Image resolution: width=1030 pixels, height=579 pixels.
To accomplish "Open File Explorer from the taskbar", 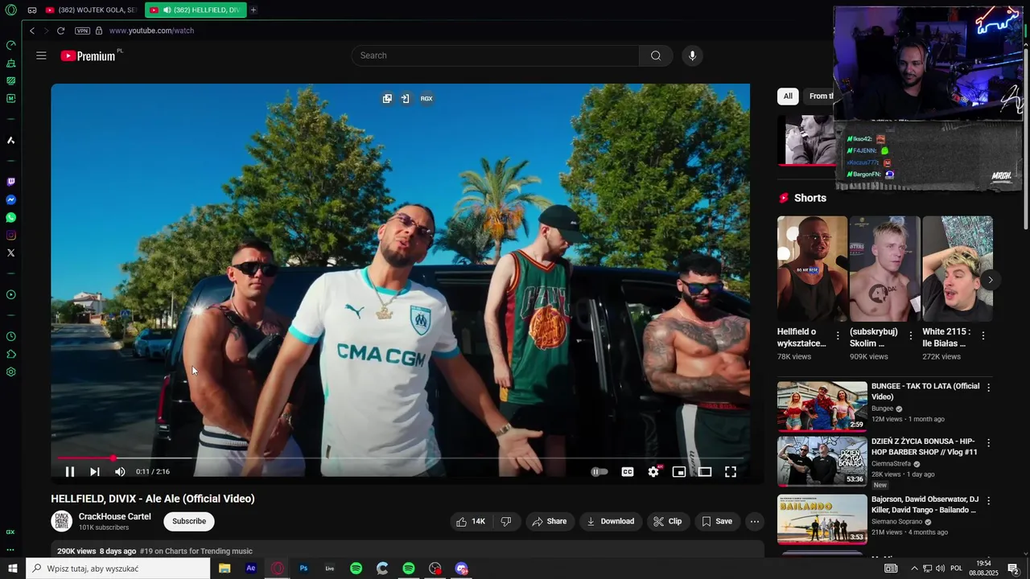I will [x=225, y=569].
